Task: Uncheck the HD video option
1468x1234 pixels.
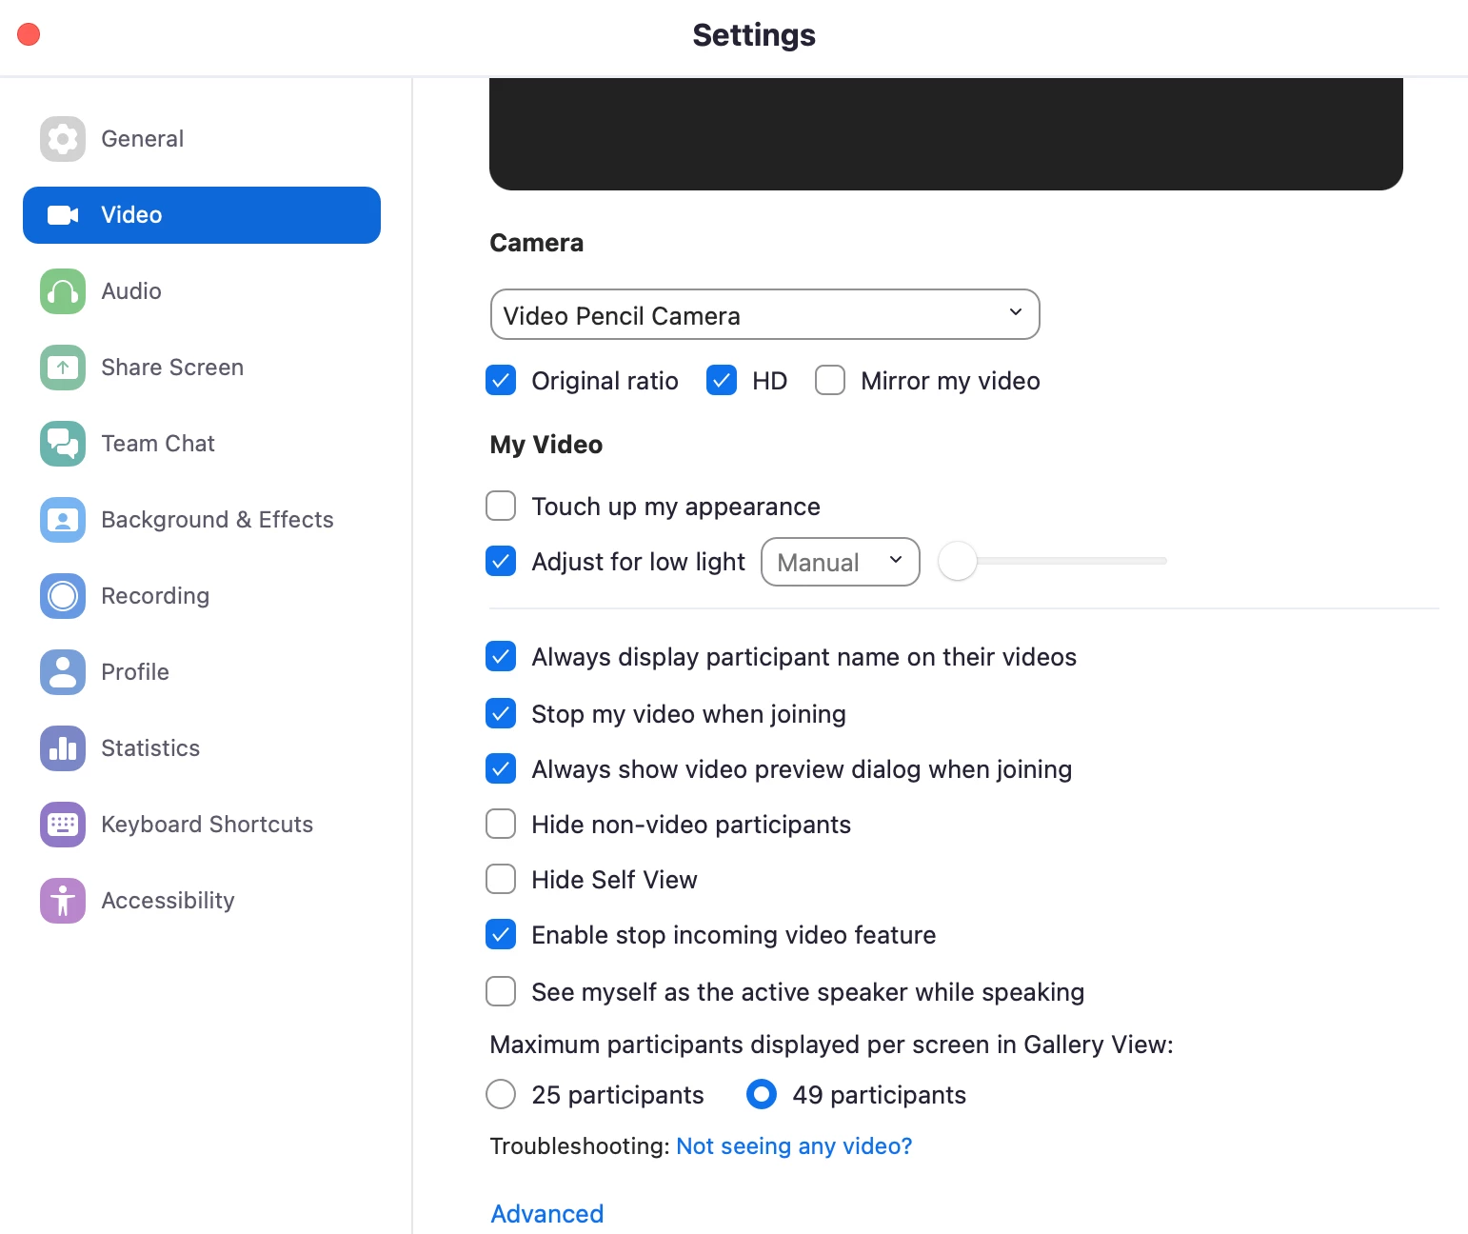Action: pos(722,380)
